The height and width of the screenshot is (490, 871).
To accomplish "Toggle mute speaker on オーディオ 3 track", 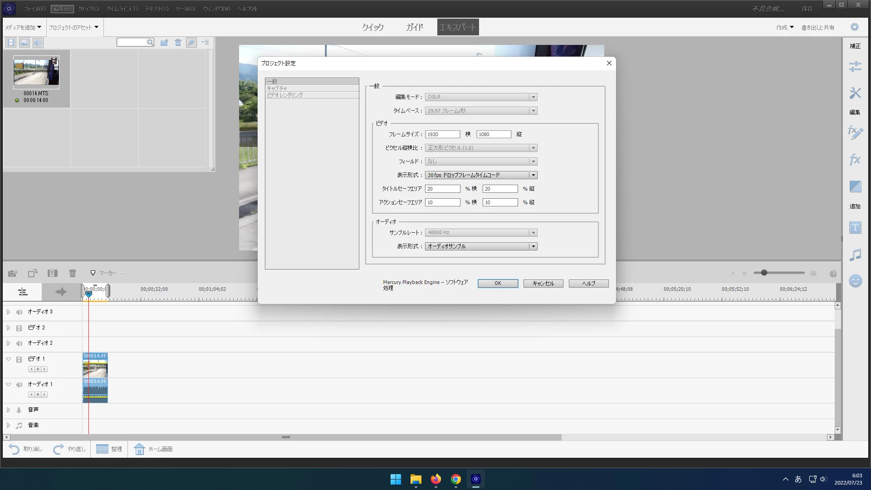I will [x=19, y=312].
